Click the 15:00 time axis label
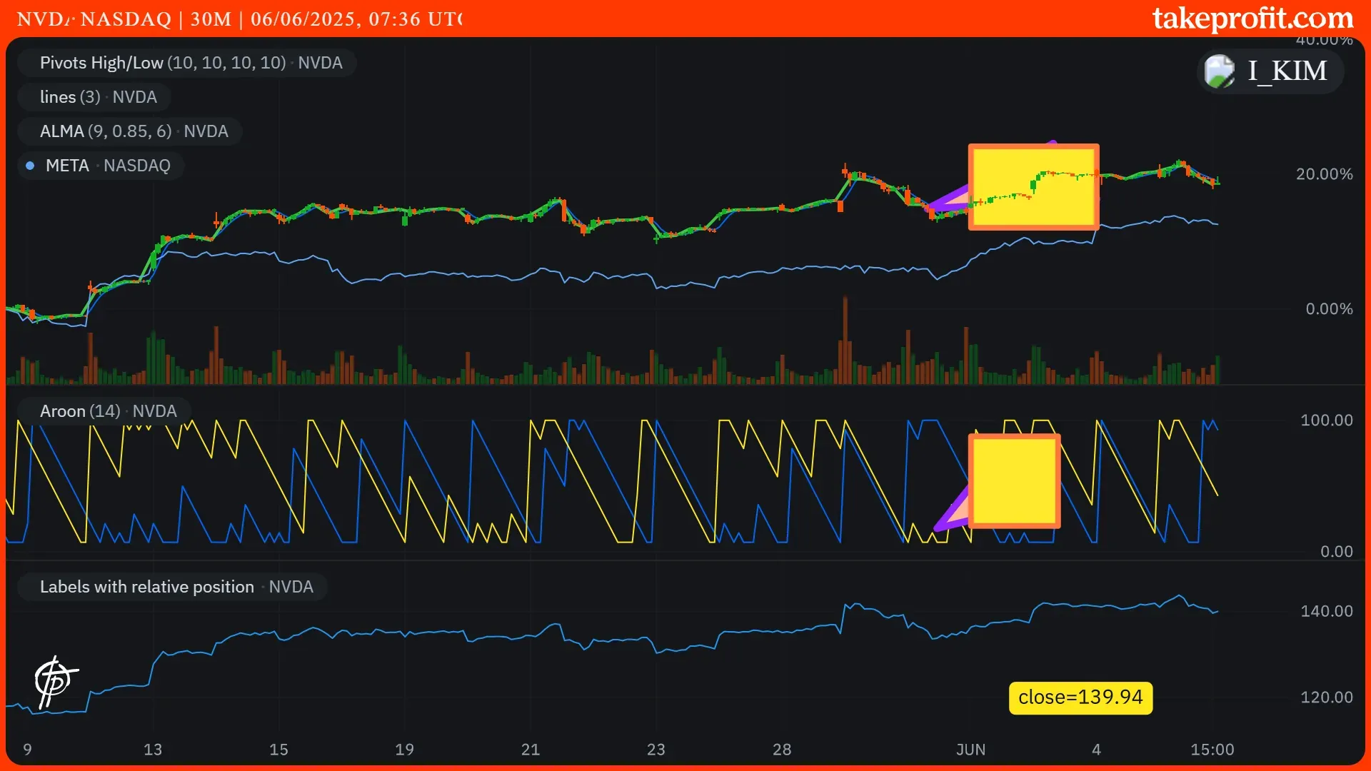 coord(1212,750)
